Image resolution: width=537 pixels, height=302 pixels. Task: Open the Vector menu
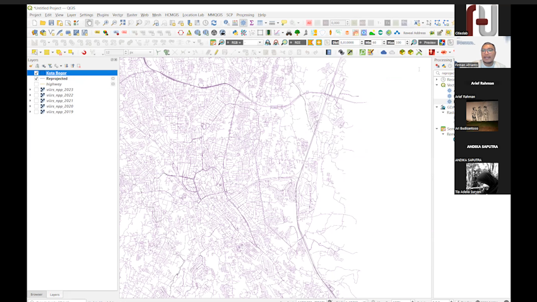point(117,15)
